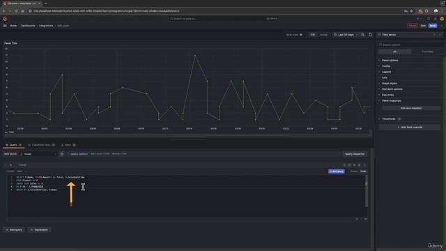
Task: Collapse the Thresholds section
Action: tap(388, 119)
